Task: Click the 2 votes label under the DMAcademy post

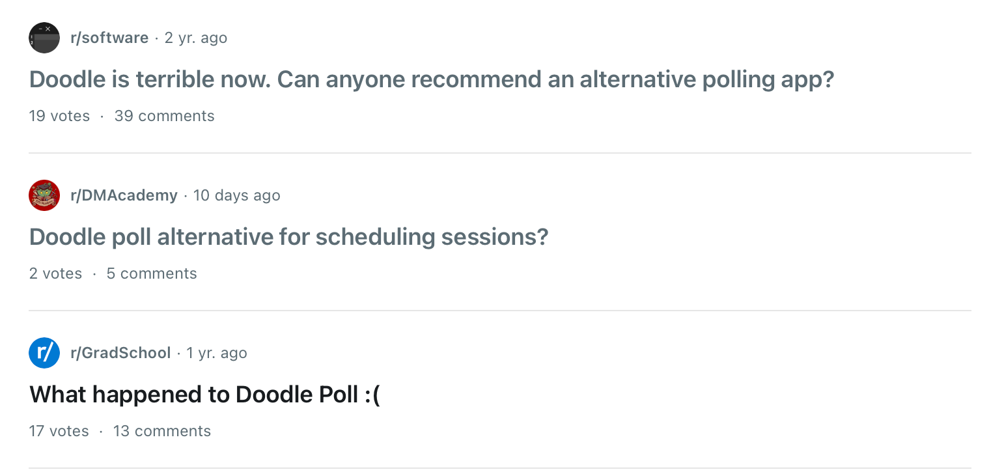Action: (55, 273)
